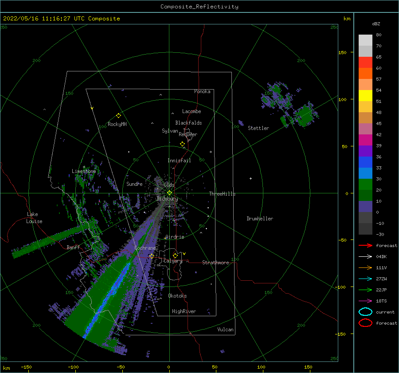Click the Strathmore town label

215,263
